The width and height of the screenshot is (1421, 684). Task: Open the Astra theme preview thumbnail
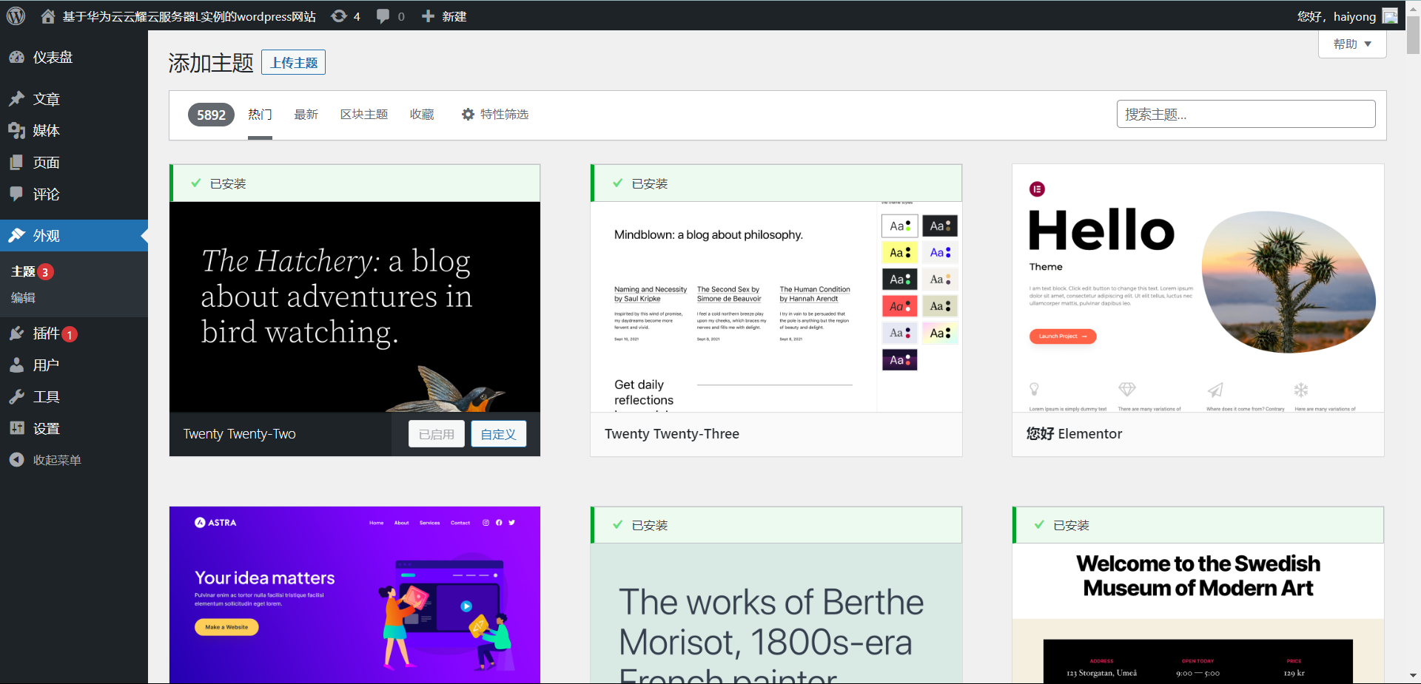tap(355, 595)
